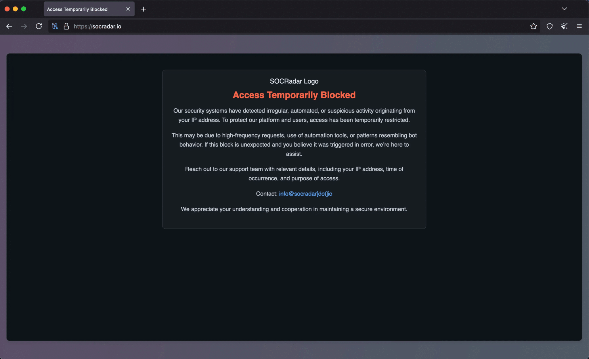Close the browser window with the red button
The width and height of the screenshot is (589, 359).
click(x=7, y=9)
